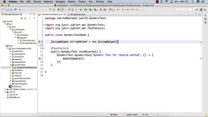
Task: Expand the assertions package
Action: click(10, 51)
